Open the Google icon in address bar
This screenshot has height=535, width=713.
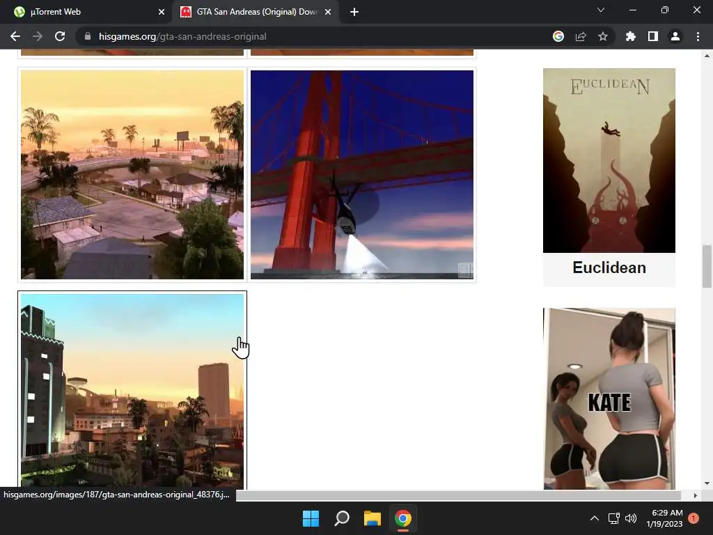pyautogui.click(x=558, y=36)
